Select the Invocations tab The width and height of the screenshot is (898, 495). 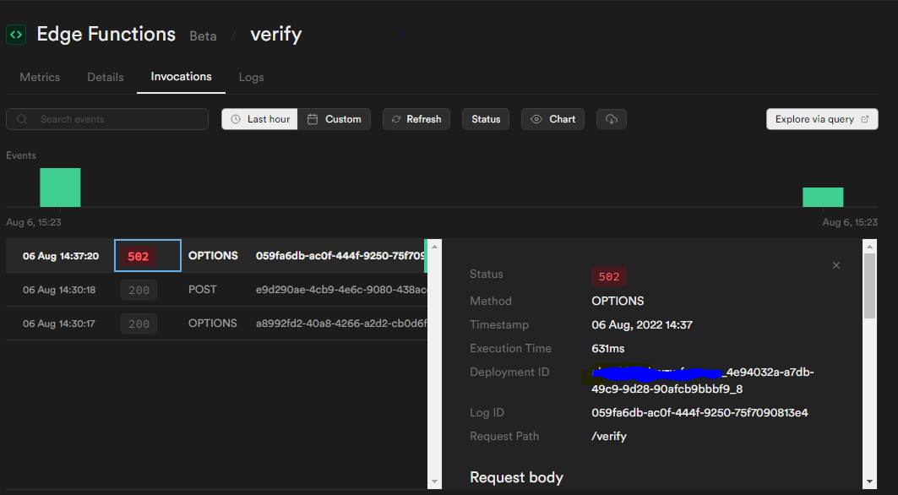(x=181, y=76)
